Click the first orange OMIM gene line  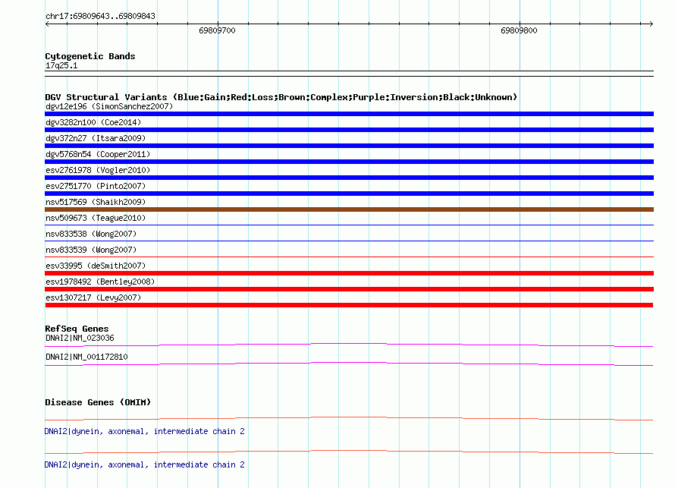pos(349,418)
